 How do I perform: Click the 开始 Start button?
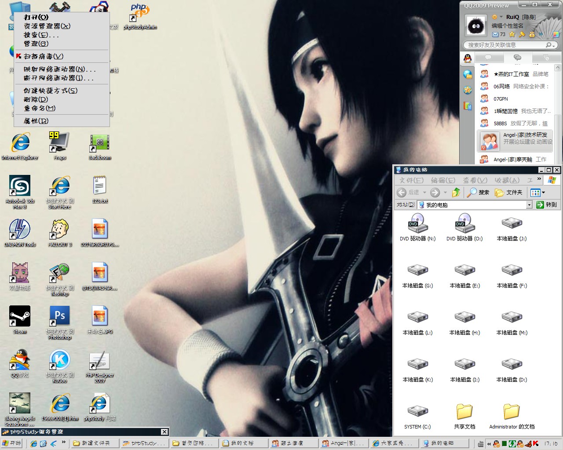pos(11,443)
